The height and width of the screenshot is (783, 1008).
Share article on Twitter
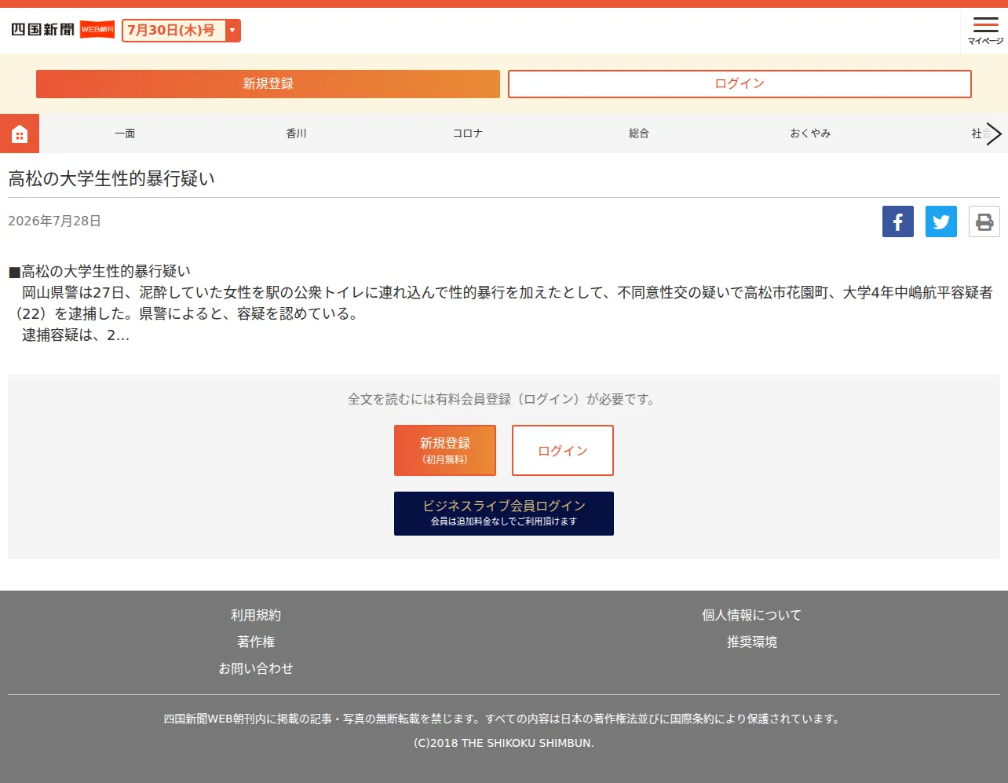coord(941,221)
